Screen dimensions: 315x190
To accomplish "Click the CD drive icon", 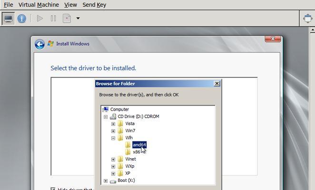I will 113,116.
